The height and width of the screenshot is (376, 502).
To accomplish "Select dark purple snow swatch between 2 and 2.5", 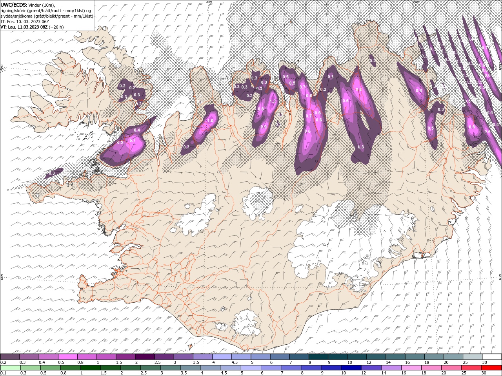I will pyautogui.click(x=145, y=357).
